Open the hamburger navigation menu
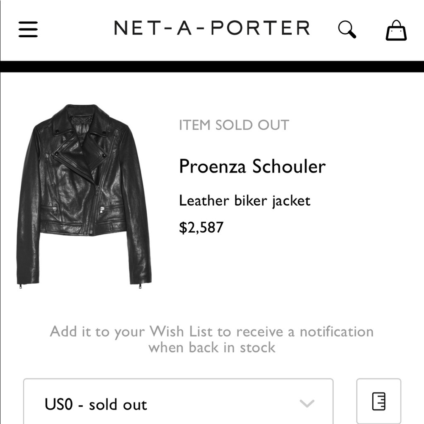Viewport: 424px width, 424px height. (x=28, y=29)
